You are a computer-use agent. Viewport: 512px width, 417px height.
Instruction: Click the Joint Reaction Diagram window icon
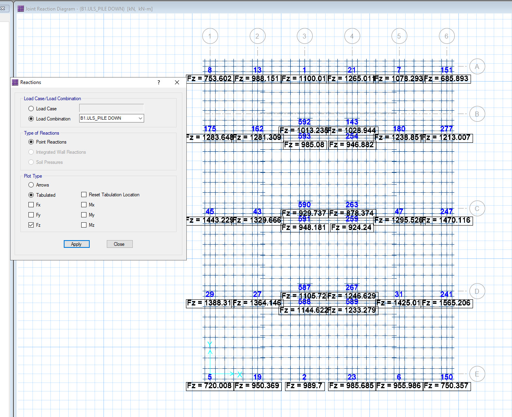point(21,9)
